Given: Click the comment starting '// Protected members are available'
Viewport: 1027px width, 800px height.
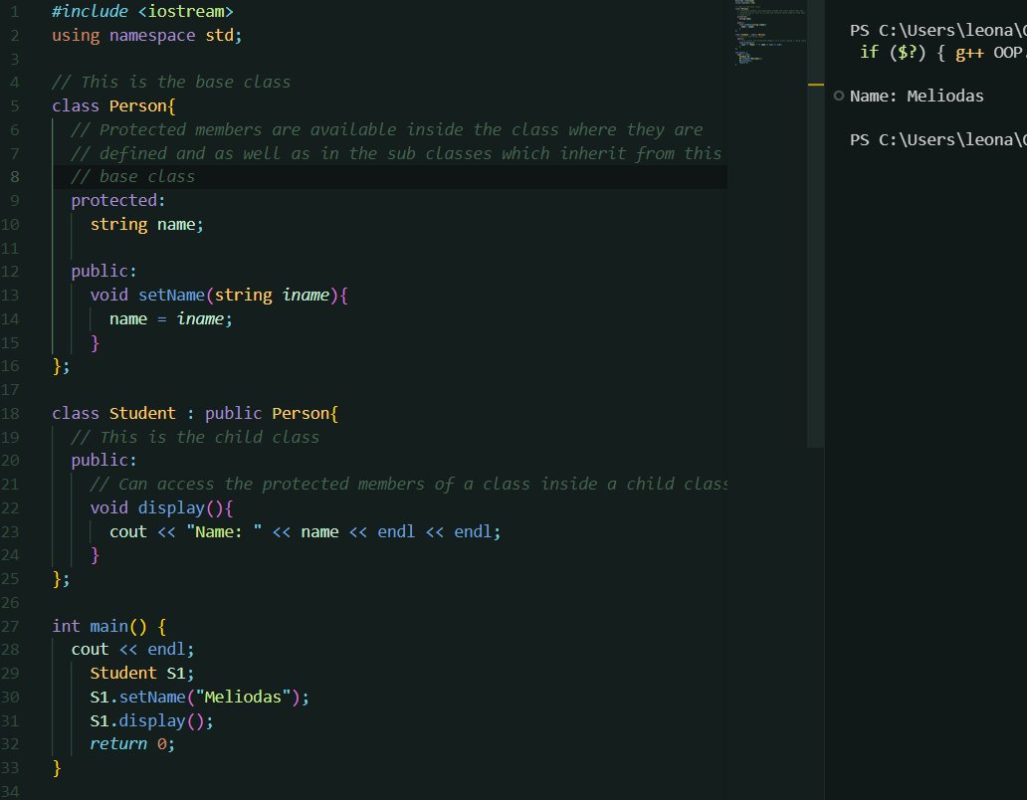Looking at the screenshot, I should click(386, 129).
